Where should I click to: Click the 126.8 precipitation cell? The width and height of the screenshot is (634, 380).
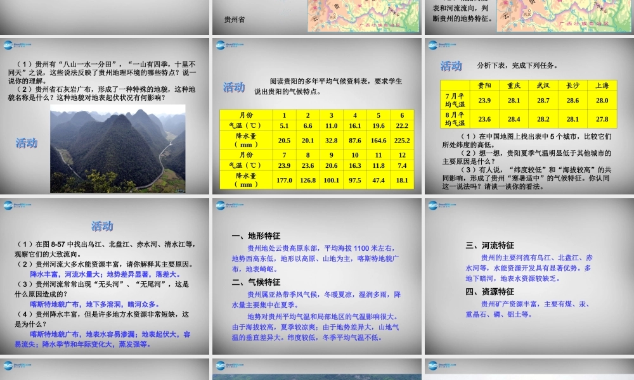307,180
